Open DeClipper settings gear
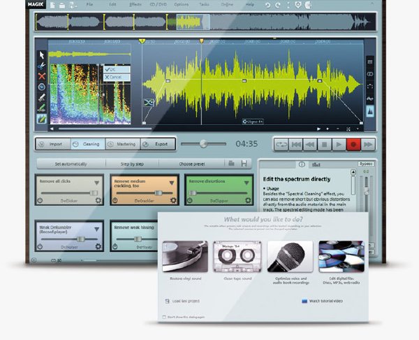Screen dimensions: 419x340 [248, 200]
